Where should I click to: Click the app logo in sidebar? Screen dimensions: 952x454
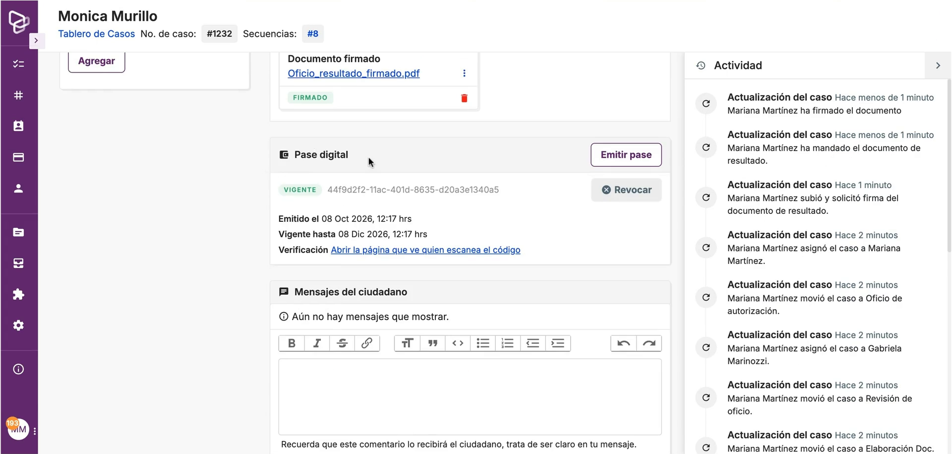[x=19, y=22]
